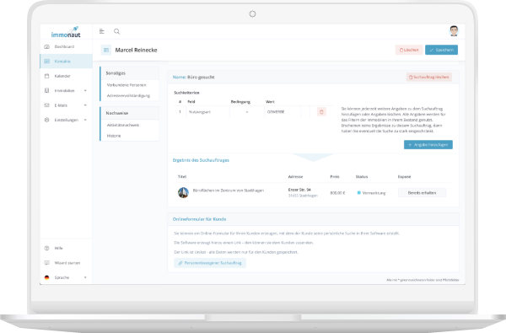The height and width of the screenshot is (333, 506).
Task: Select Sonstiges section header
Action: click(x=130, y=73)
